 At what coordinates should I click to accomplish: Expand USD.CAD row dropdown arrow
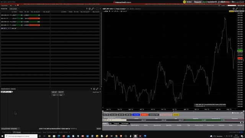point(10,15)
